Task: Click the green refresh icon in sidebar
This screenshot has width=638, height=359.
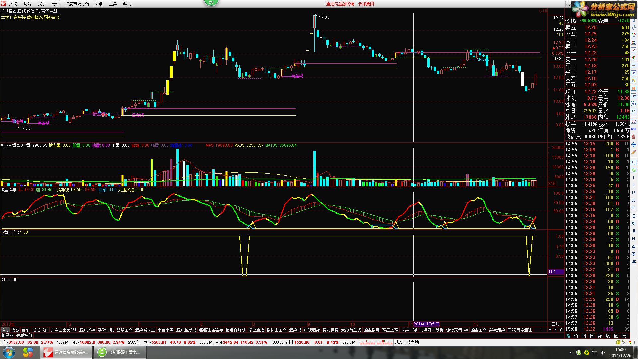Action: coord(634,170)
